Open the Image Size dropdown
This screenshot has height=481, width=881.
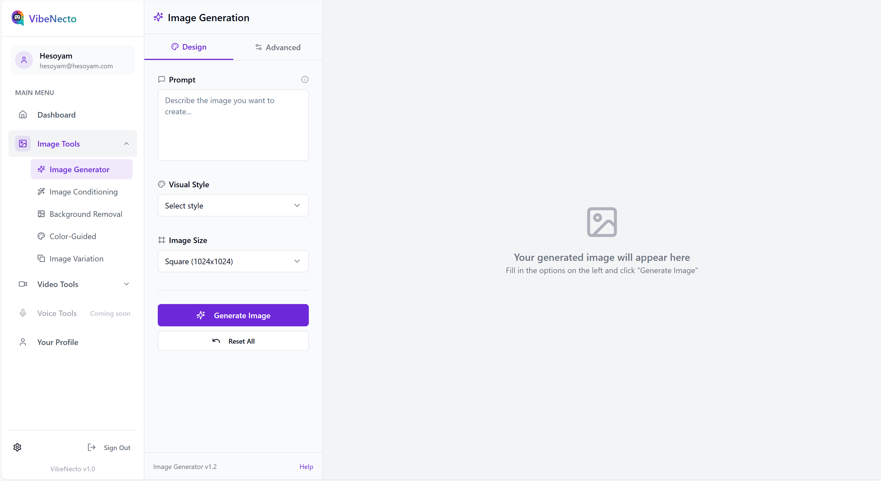(x=233, y=261)
